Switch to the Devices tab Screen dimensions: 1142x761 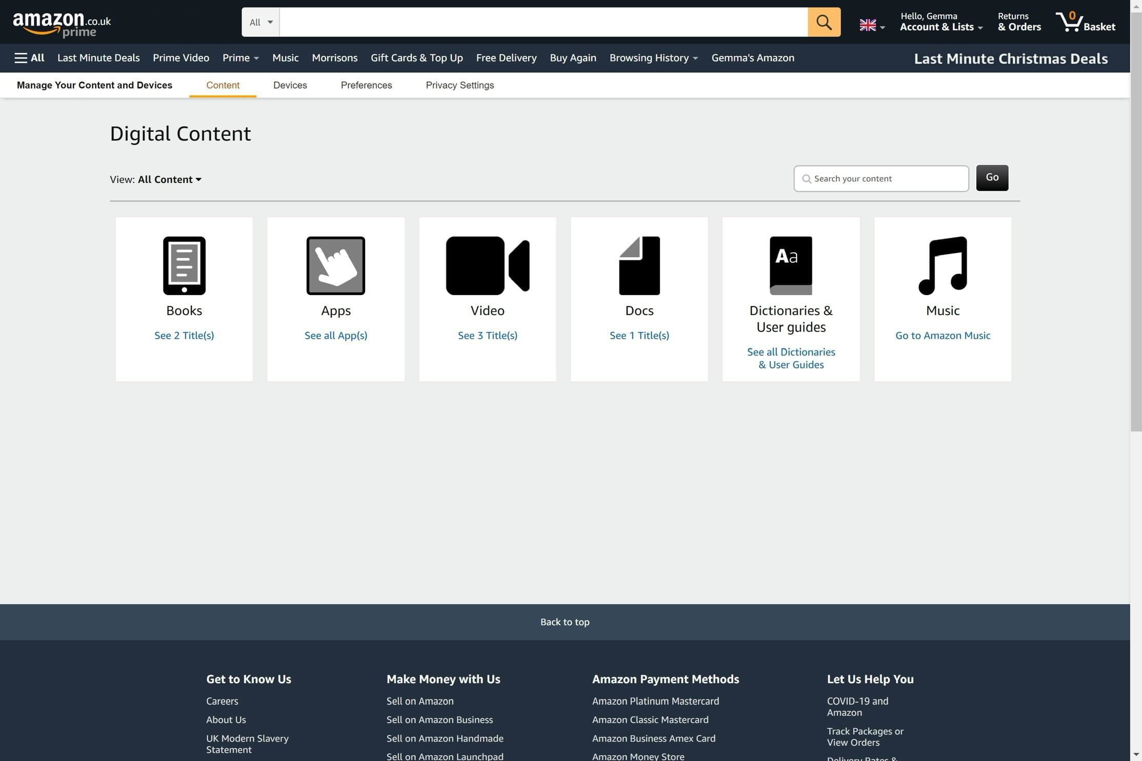pyautogui.click(x=290, y=85)
